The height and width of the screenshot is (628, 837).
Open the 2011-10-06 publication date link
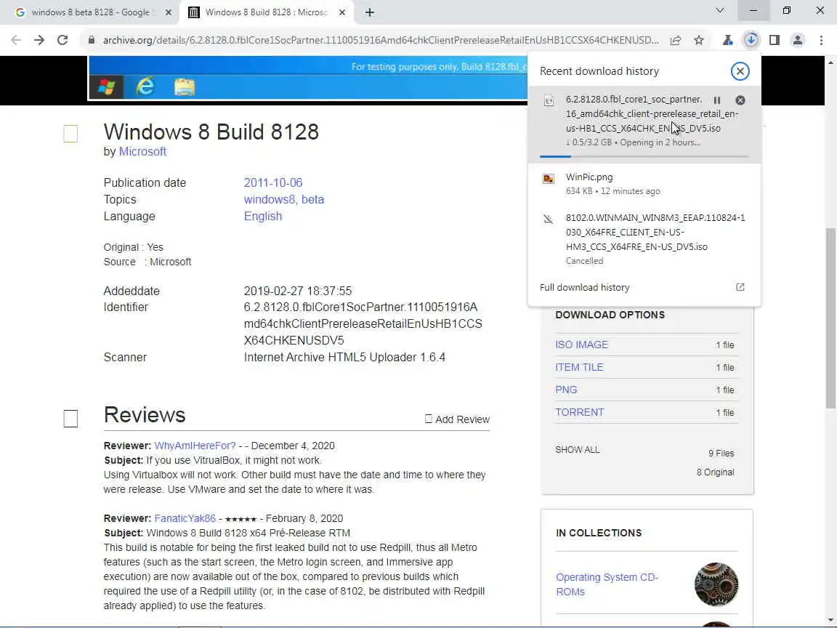coord(272,182)
